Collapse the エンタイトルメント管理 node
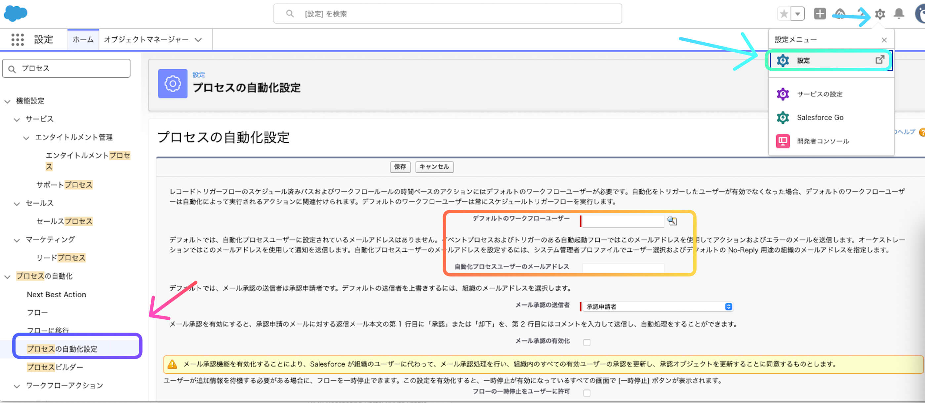The width and height of the screenshot is (925, 403). (26, 138)
